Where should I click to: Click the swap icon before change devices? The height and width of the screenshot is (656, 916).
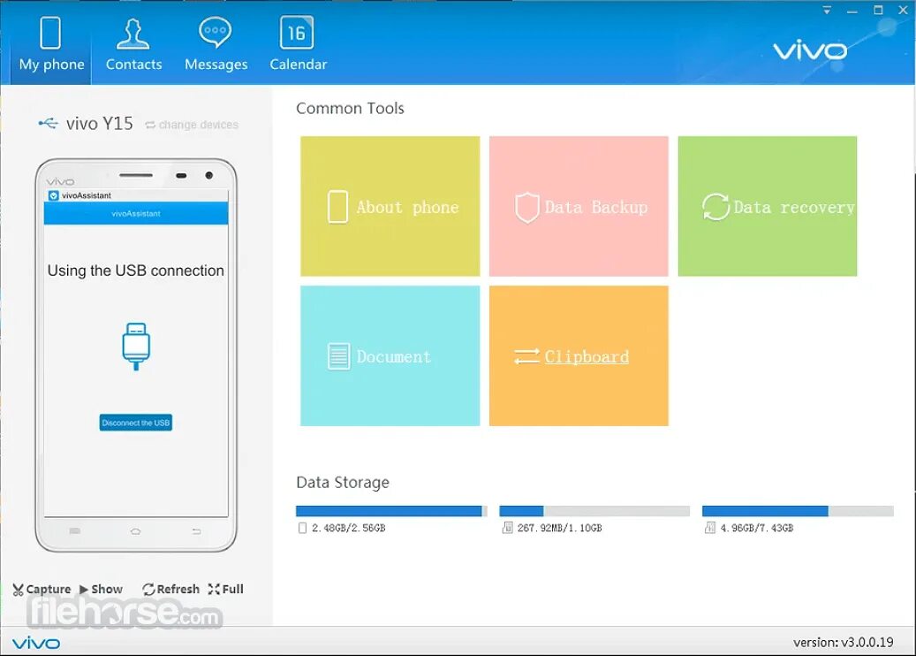point(150,126)
